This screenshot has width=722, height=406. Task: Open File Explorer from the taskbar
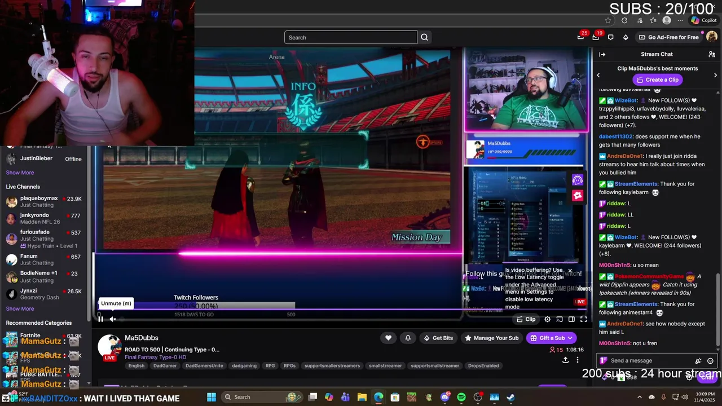pyautogui.click(x=362, y=397)
